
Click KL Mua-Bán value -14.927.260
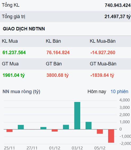[x=103, y=53]
